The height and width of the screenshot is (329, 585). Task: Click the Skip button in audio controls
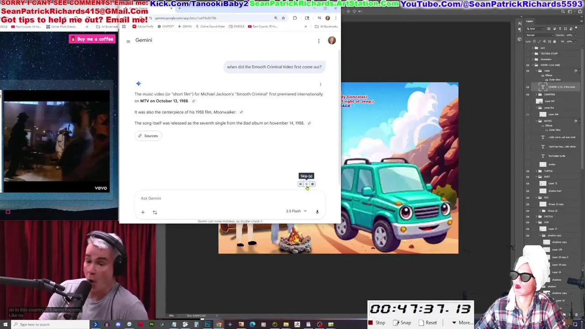coord(306,184)
